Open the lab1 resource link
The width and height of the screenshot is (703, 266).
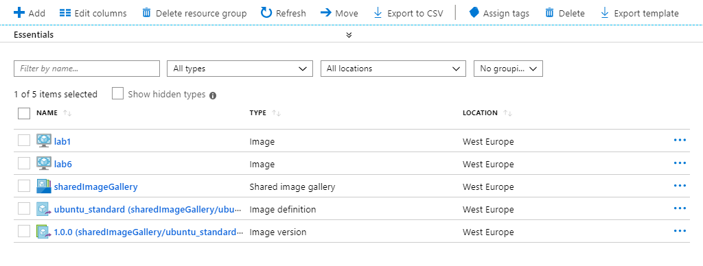pyautogui.click(x=62, y=141)
